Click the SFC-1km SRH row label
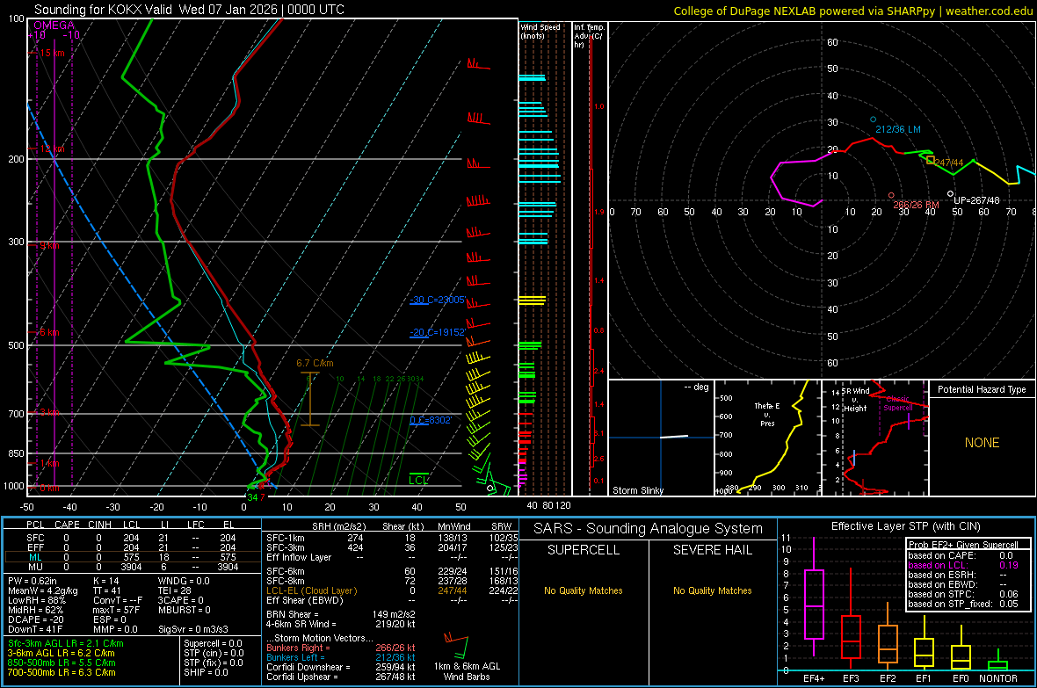This screenshot has height=688, width=1037. click(x=286, y=538)
